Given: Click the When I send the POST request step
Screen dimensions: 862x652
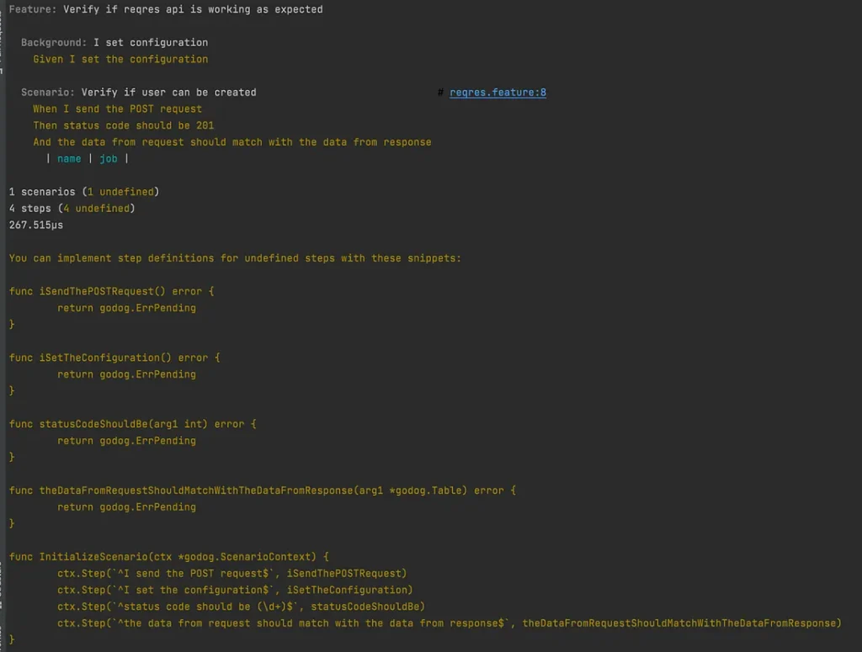Looking at the screenshot, I should pos(117,109).
